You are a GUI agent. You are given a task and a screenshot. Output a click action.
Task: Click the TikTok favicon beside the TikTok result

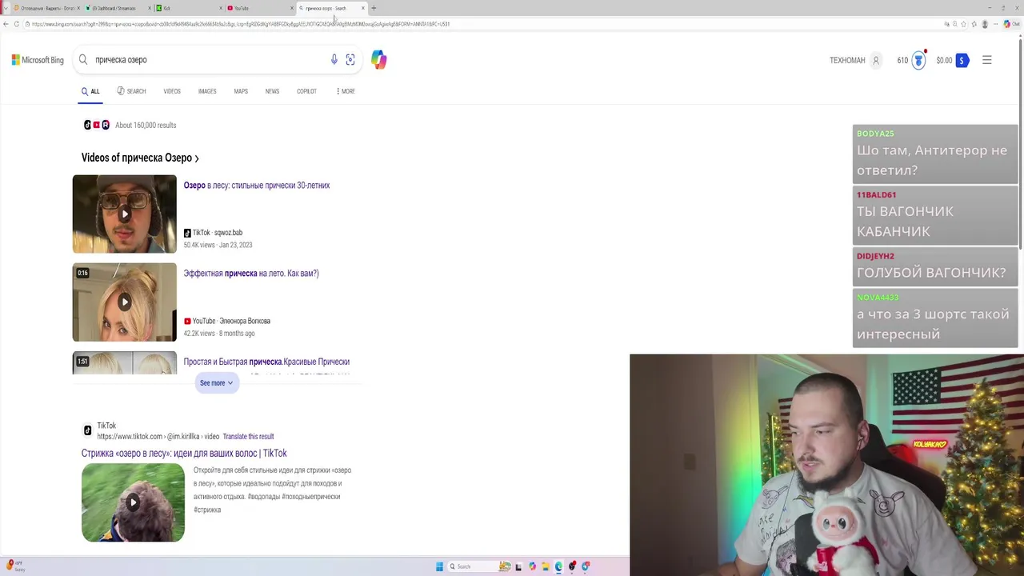click(88, 430)
